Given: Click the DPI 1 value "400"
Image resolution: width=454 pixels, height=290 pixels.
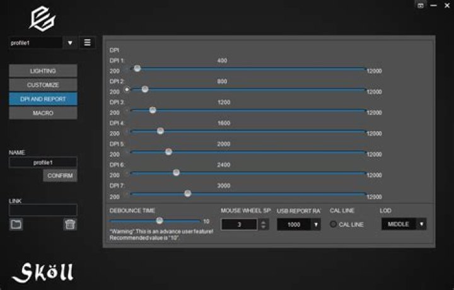Looking at the screenshot, I should [222, 61].
